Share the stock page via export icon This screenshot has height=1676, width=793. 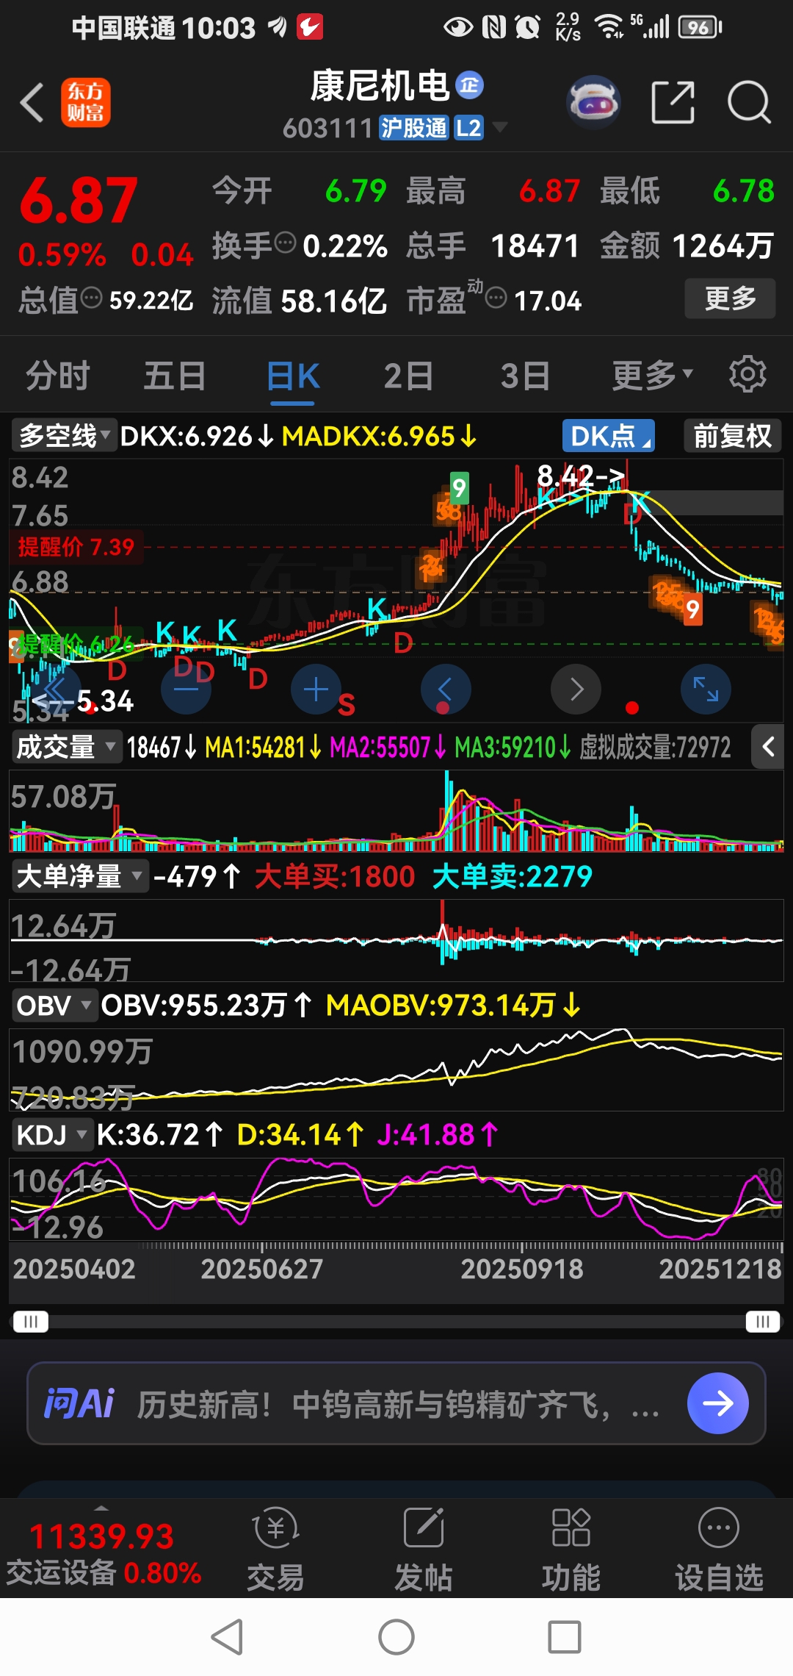click(673, 102)
